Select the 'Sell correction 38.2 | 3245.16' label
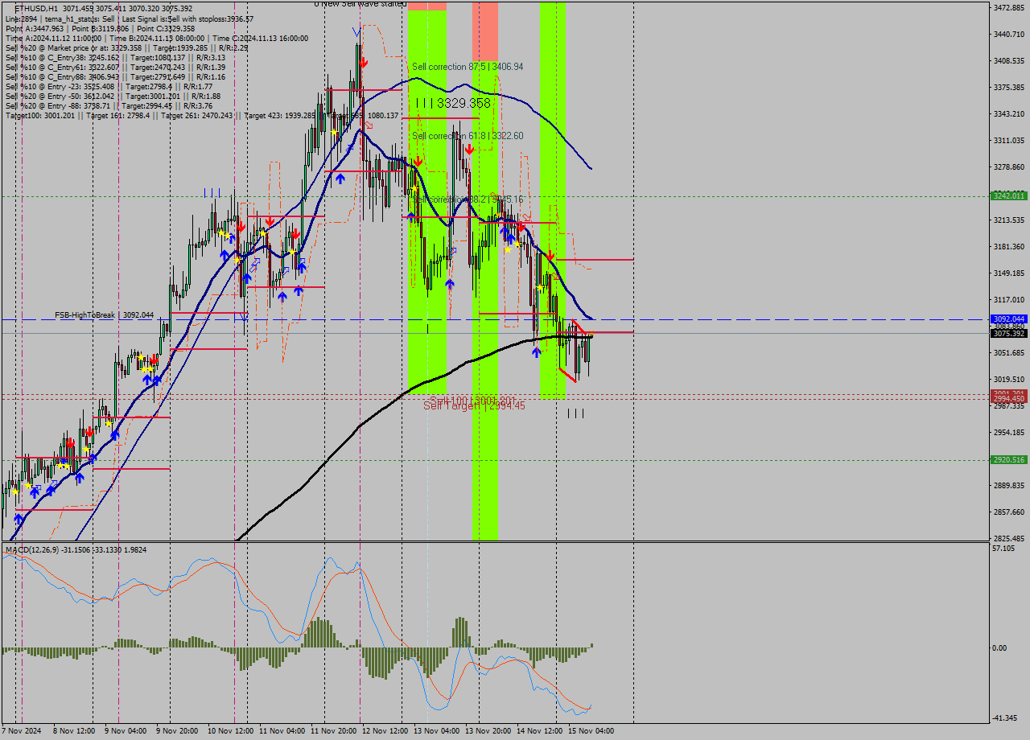Image resolution: width=1030 pixels, height=740 pixels. click(468, 199)
